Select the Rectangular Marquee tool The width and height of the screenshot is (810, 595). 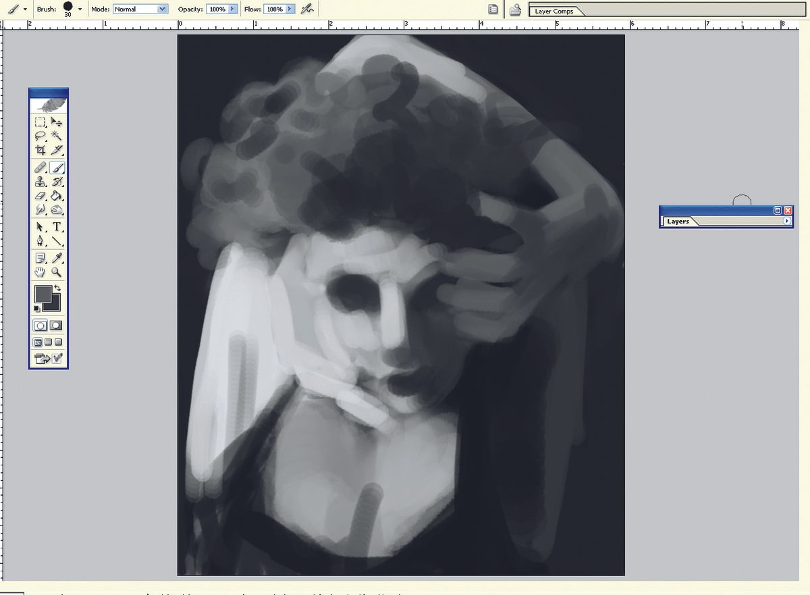pos(40,123)
